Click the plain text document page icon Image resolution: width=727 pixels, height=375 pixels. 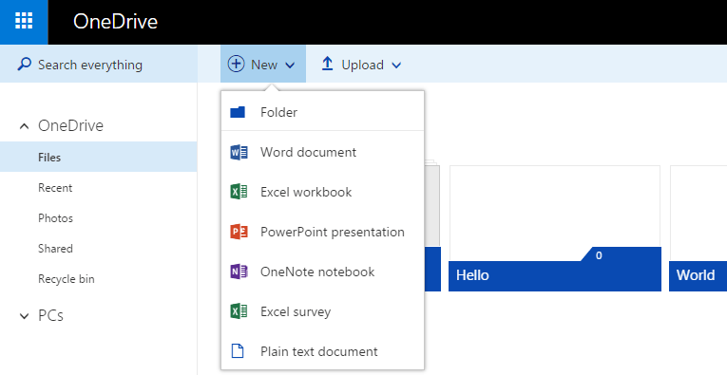(x=238, y=351)
